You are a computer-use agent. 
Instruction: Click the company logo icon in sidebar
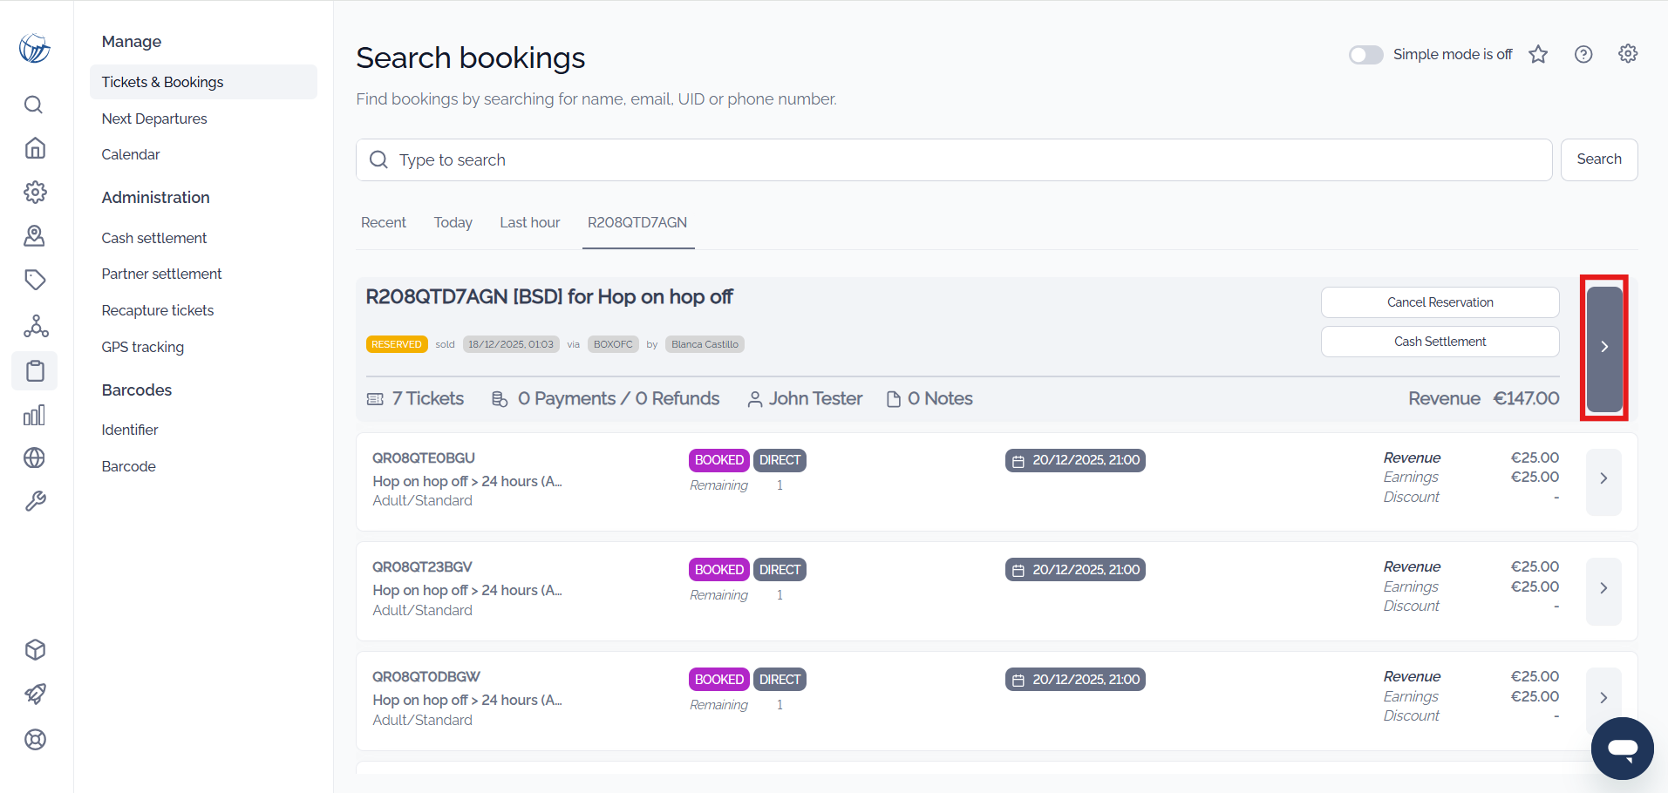pyautogui.click(x=35, y=48)
